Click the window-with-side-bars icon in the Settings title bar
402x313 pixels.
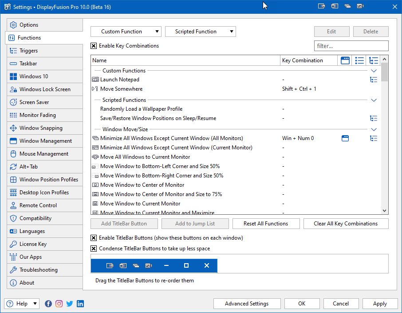pos(335,6)
